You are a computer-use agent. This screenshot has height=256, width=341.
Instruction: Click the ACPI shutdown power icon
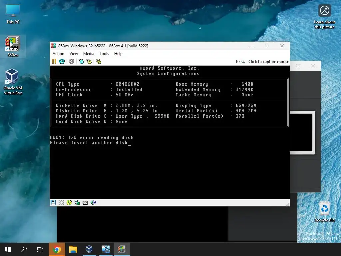point(72,61)
